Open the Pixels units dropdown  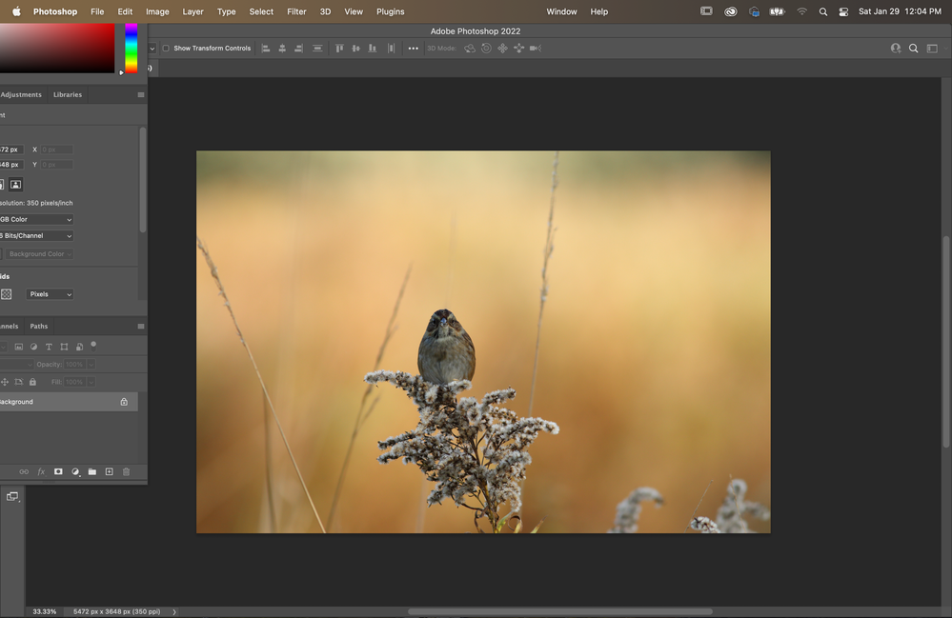click(x=51, y=294)
